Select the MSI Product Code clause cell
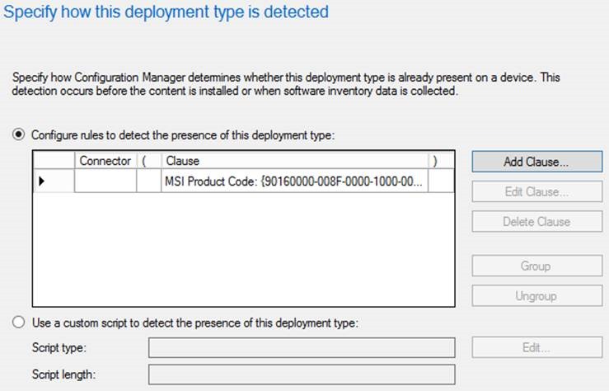The height and width of the screenshot is (391, 609). (294, 181)
